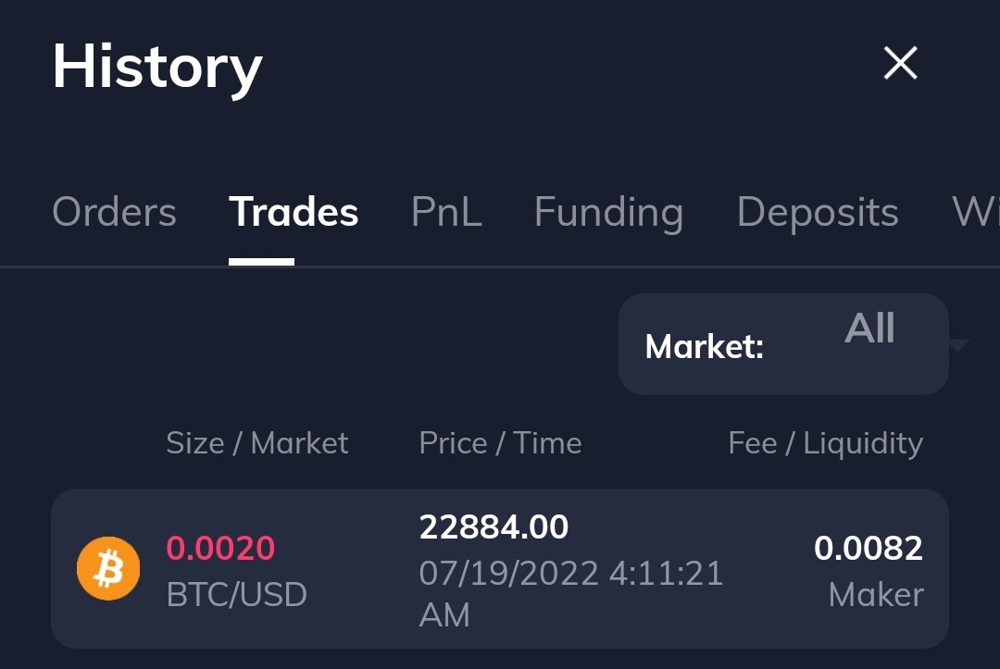Go to the Funding tab
Screen dimensions: 1000x669
pyautogui.click(x=608, y=213)
